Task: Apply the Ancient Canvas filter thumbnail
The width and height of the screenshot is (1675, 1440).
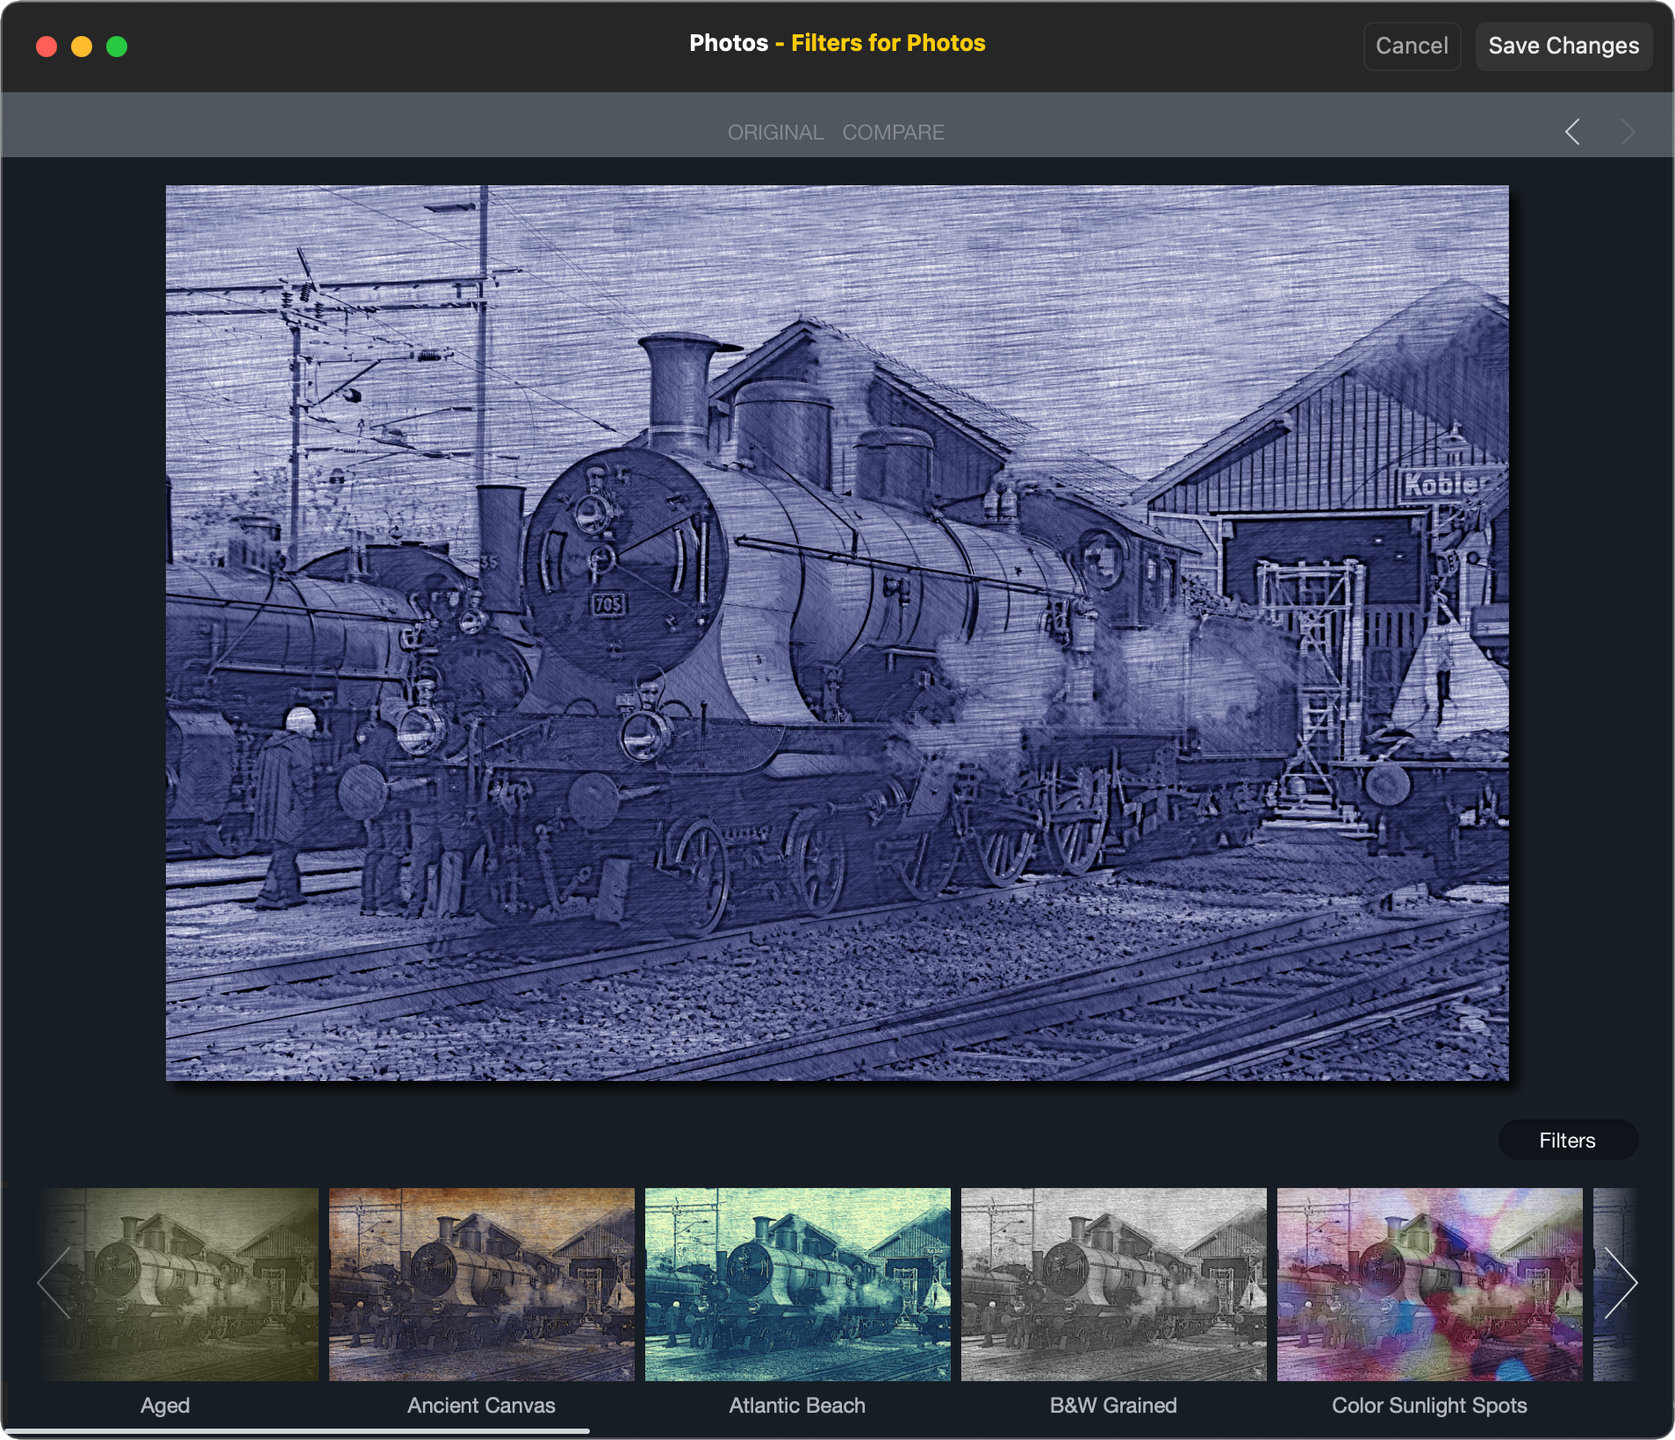Action: (481, 1284)
